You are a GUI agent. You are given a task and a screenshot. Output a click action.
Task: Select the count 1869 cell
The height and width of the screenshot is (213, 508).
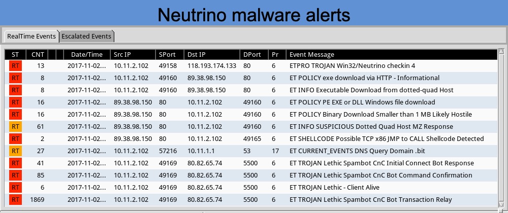[37, 200]
